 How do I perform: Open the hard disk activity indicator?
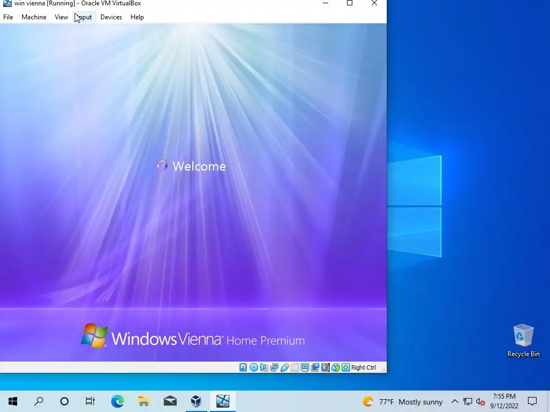(243, 367)
